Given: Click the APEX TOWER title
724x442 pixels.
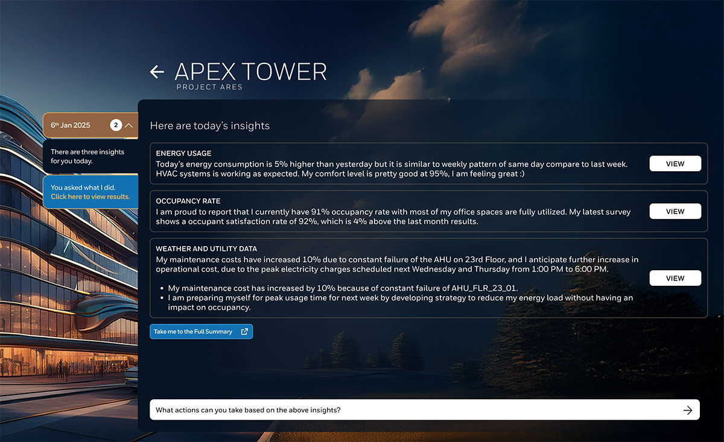Looking at the screenshot, I should [x=250, y=72].
